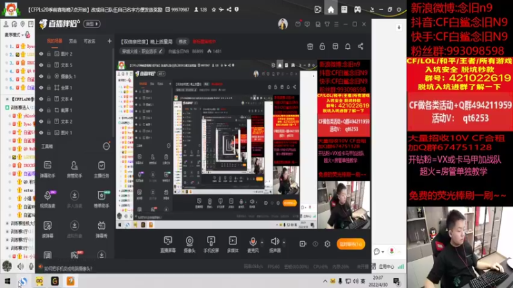
Task: Open the black G taskbar app
Action: [x=55, y=281]
